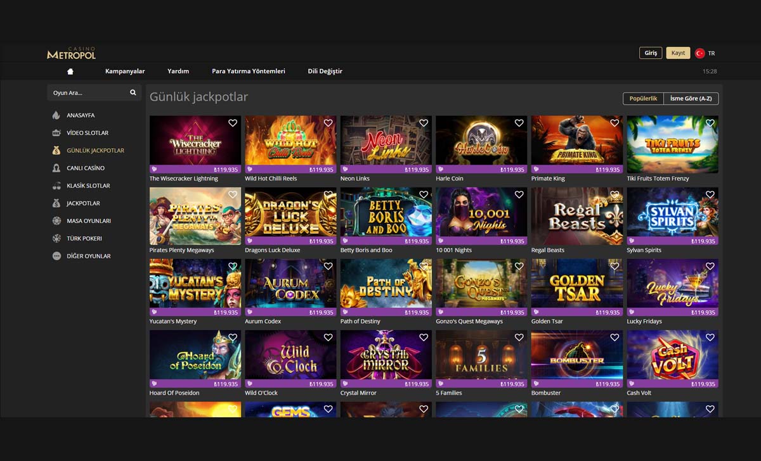This screenshot has width=761, height=461.
Task: Click the Golden Tsar game title
Action: tap(547, 322)
